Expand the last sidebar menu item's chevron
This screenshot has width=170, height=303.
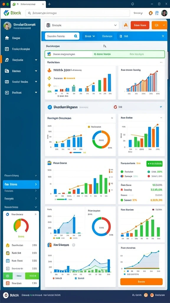click(x=36, y=93)
